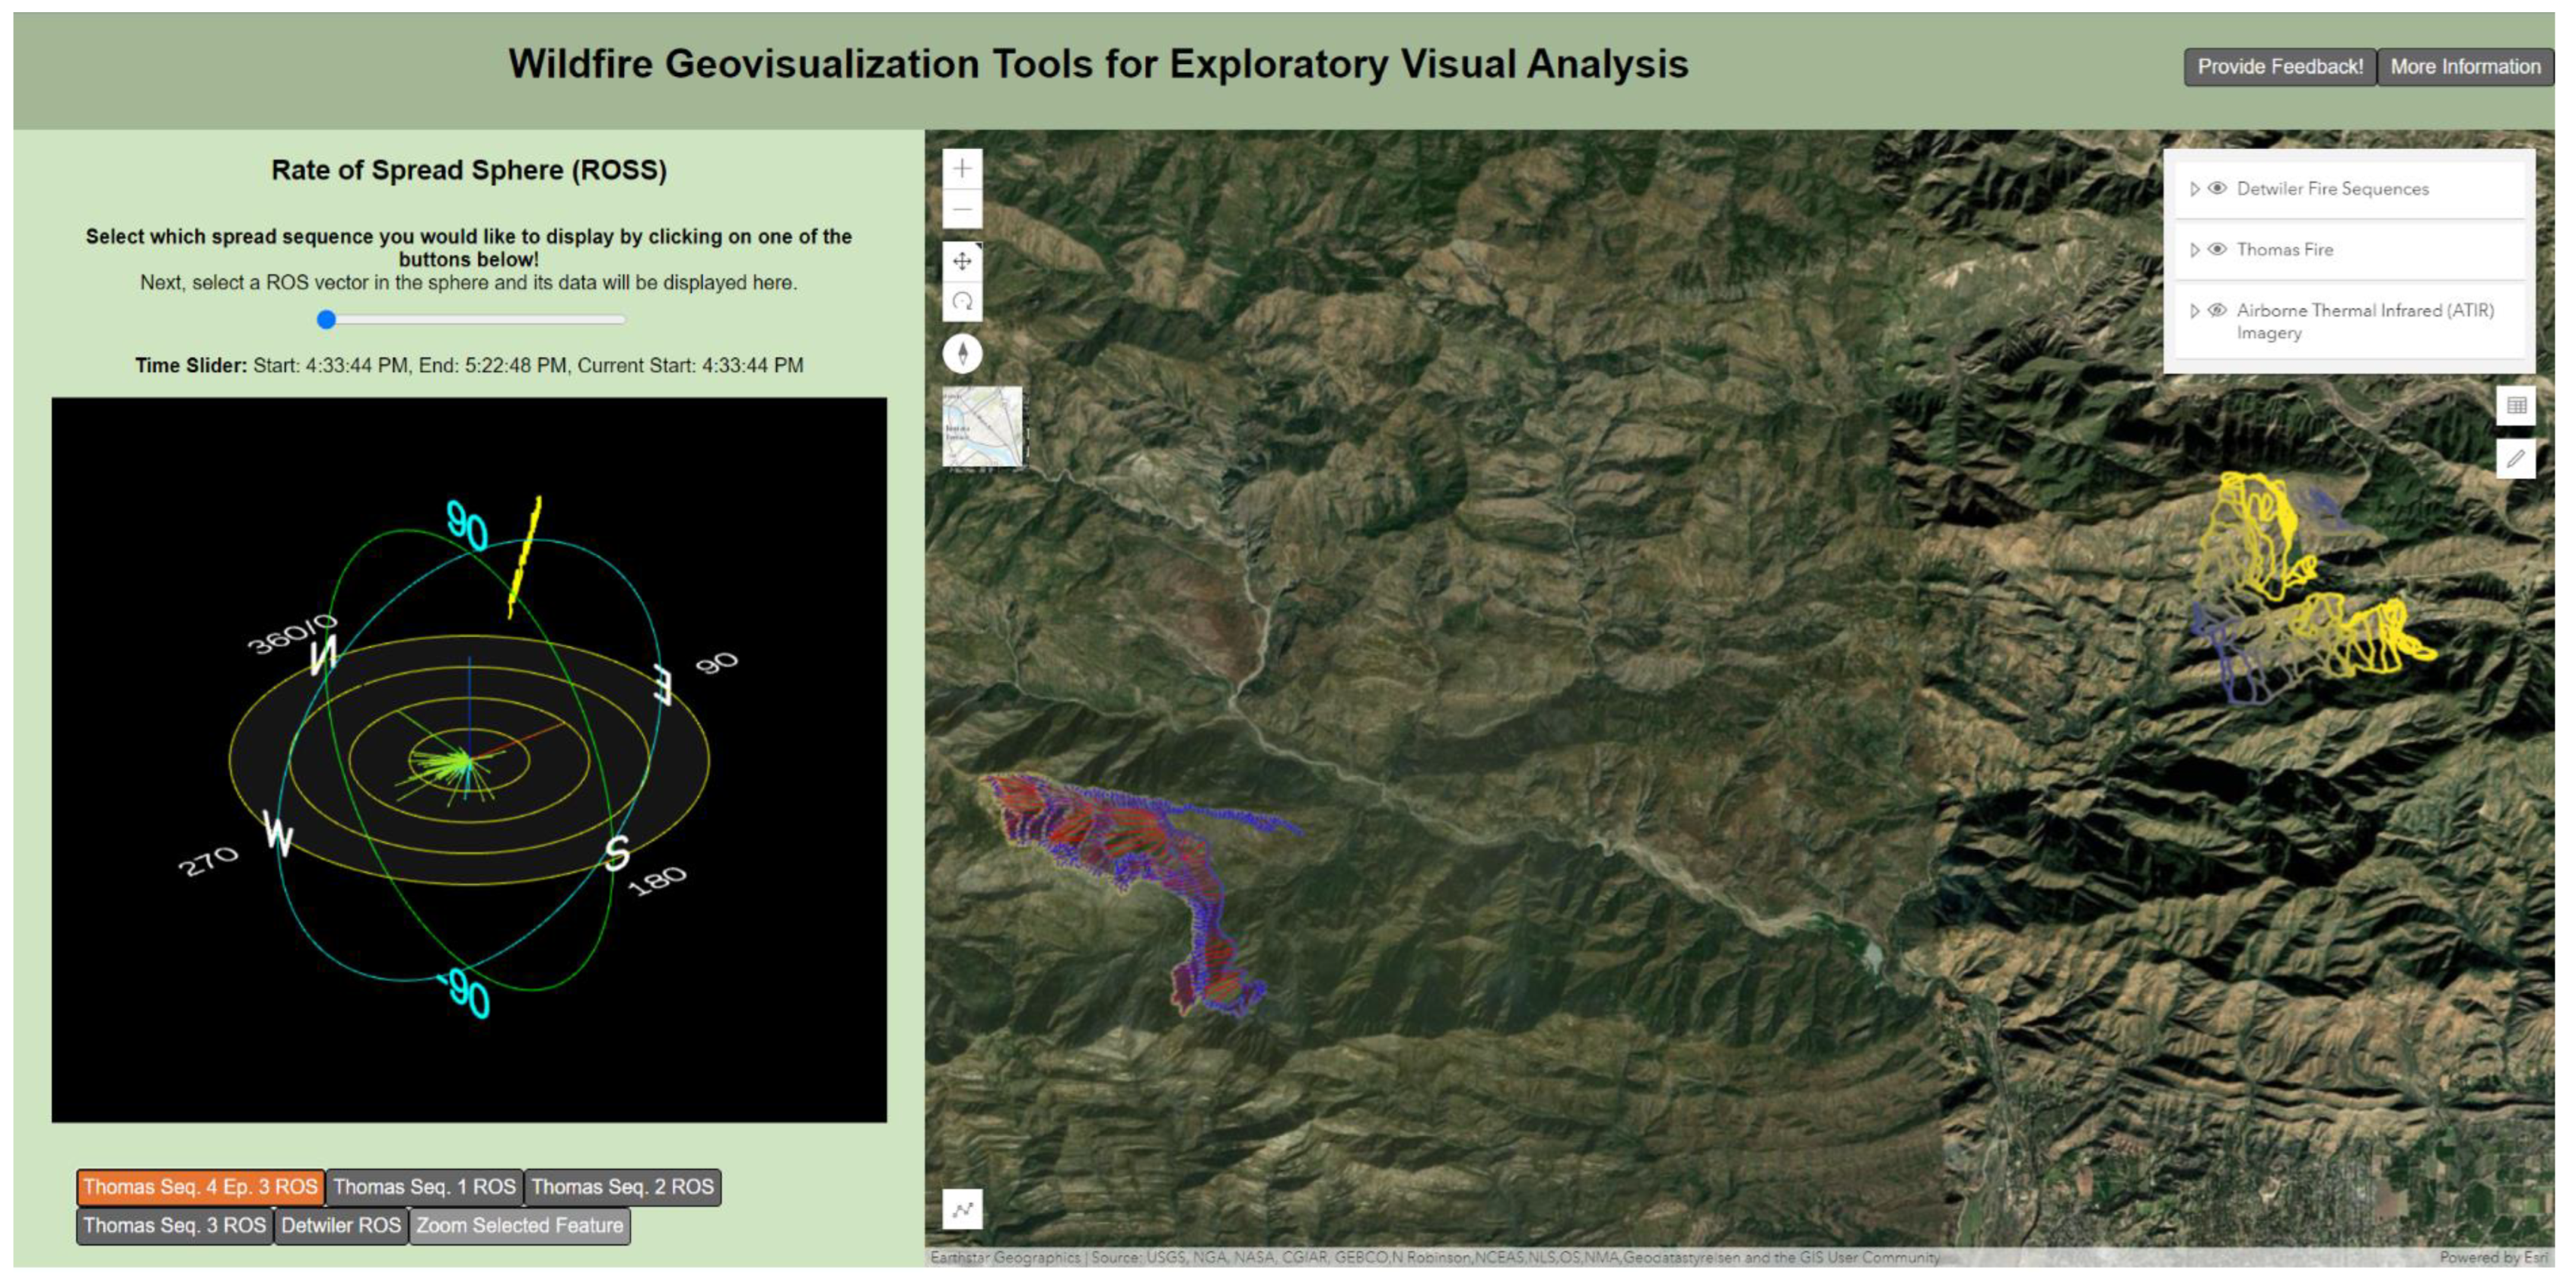This screenshot has height=1286, width=2576.
Task: Click the pencil edit icon
Action: pyautogui.click(x=2516, y=459)
